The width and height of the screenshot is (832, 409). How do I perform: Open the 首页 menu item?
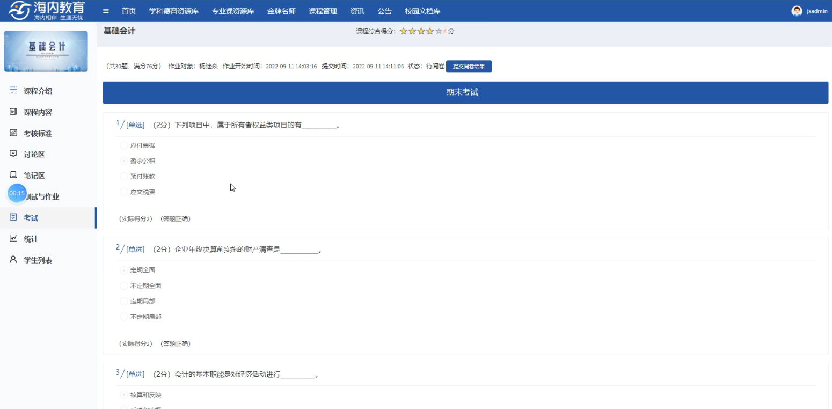tap(129, 11)
